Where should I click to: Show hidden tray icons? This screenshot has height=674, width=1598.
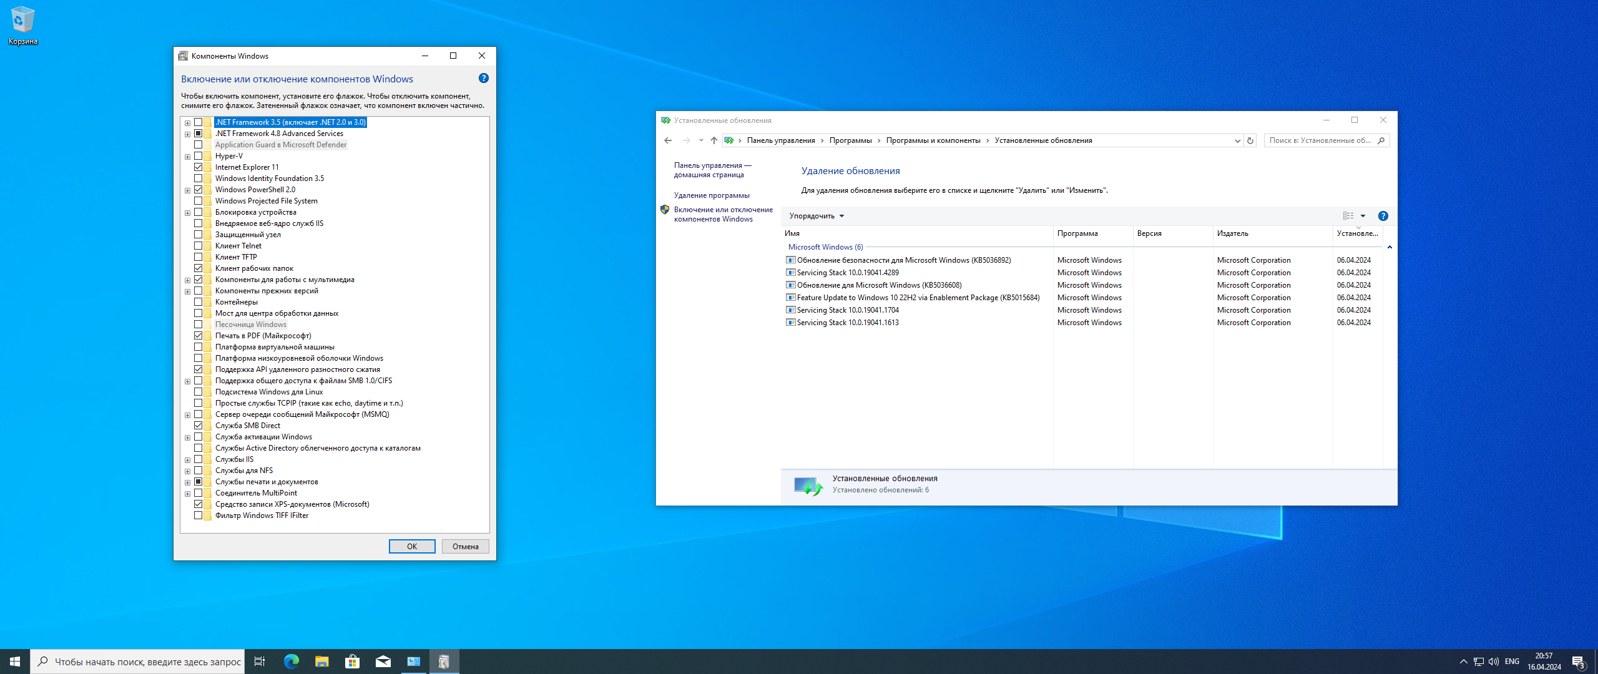[1464, 662]
